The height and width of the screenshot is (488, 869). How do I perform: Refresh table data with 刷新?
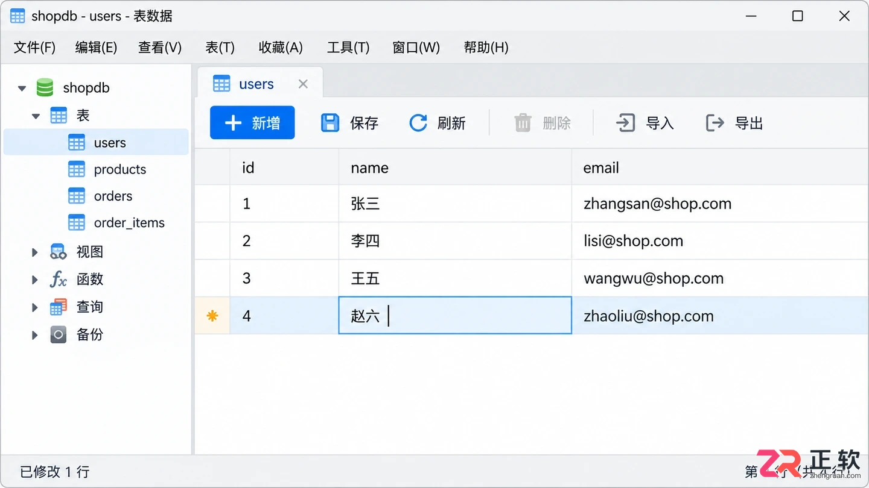438,123
